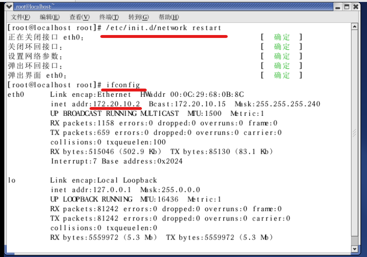The height and width of the screenshot is (257, 367).
Task: Click the 关闭环回接口 line
Action: point(35,47)
